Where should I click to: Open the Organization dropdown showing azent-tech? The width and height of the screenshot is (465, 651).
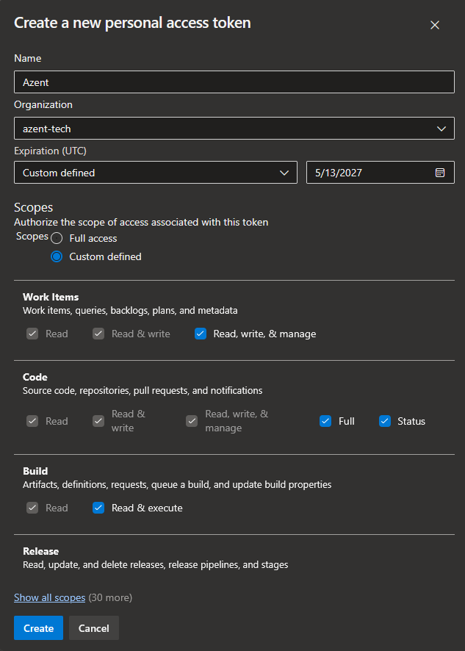pos(234,129)
